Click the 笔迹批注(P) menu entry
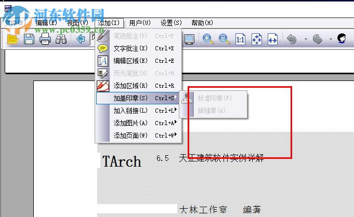354x217 pixels. (139, 36)
